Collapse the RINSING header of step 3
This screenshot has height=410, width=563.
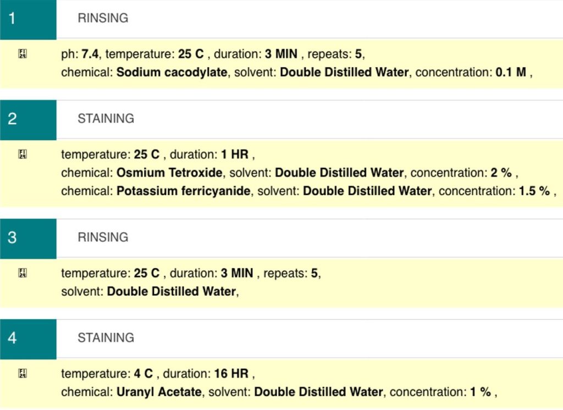(103, 237)
